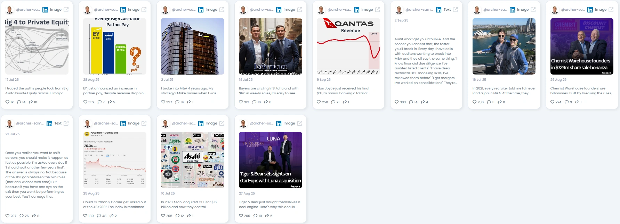Click comment icon on EY building post
Image resolution: width=620 pixels, height=224 pixels.
[x=177, y=102]
